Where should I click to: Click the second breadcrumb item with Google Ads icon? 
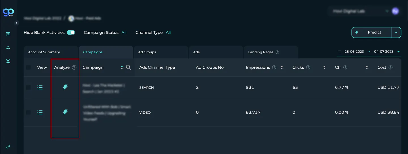click(x=85, y=18)
